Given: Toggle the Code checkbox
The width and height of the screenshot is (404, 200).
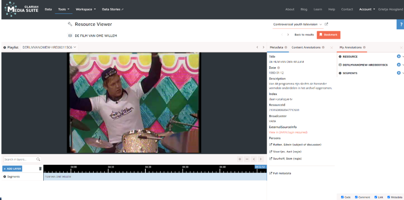Looking at the screenshot, I should tap(342, 197).
